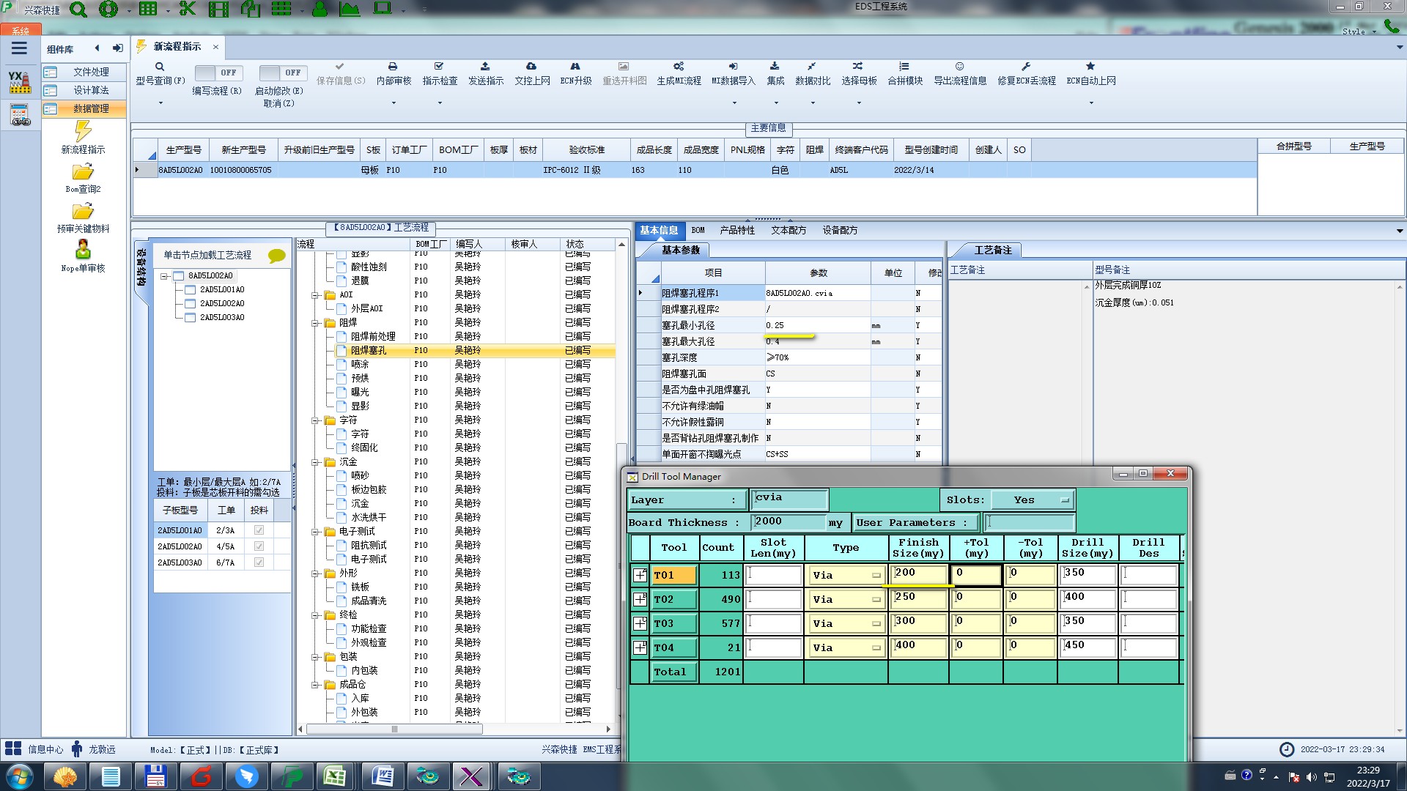Image resolution: width=1407 pixels, height=791 pixels.
Task: Click the 型号查询 search icon
Action: click(x=160, y=67)
